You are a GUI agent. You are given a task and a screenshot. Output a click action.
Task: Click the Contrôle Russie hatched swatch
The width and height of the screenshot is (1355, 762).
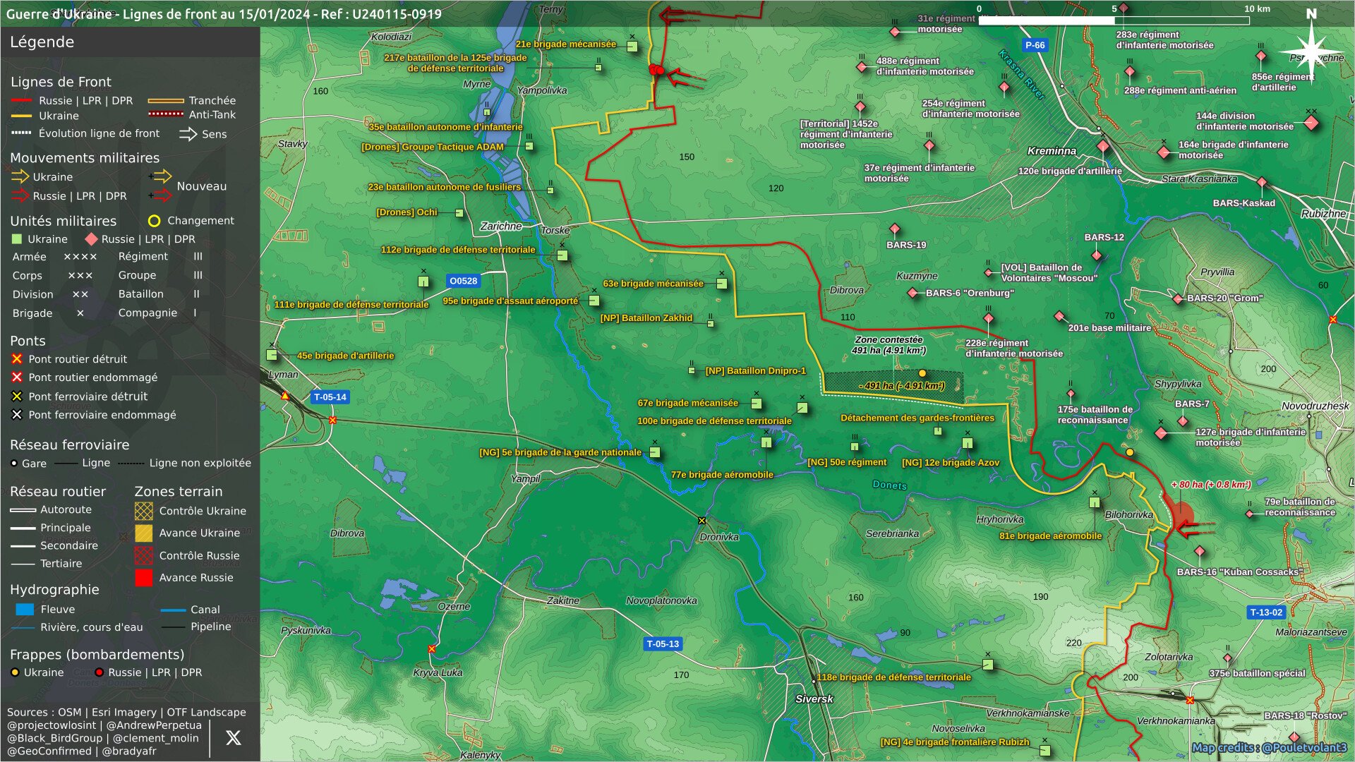coord(144,556)
